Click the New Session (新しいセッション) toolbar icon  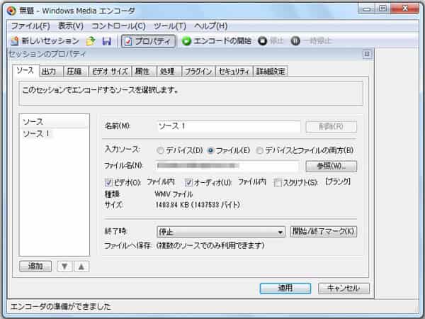(15, 41)
